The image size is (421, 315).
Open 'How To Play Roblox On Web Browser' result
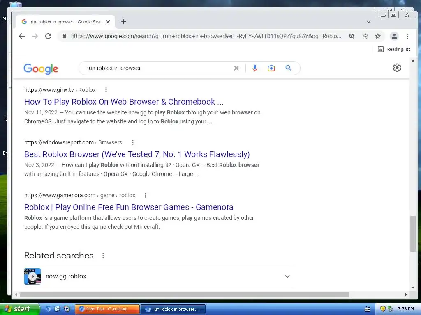pyautogui.click(x=124, y=102)
